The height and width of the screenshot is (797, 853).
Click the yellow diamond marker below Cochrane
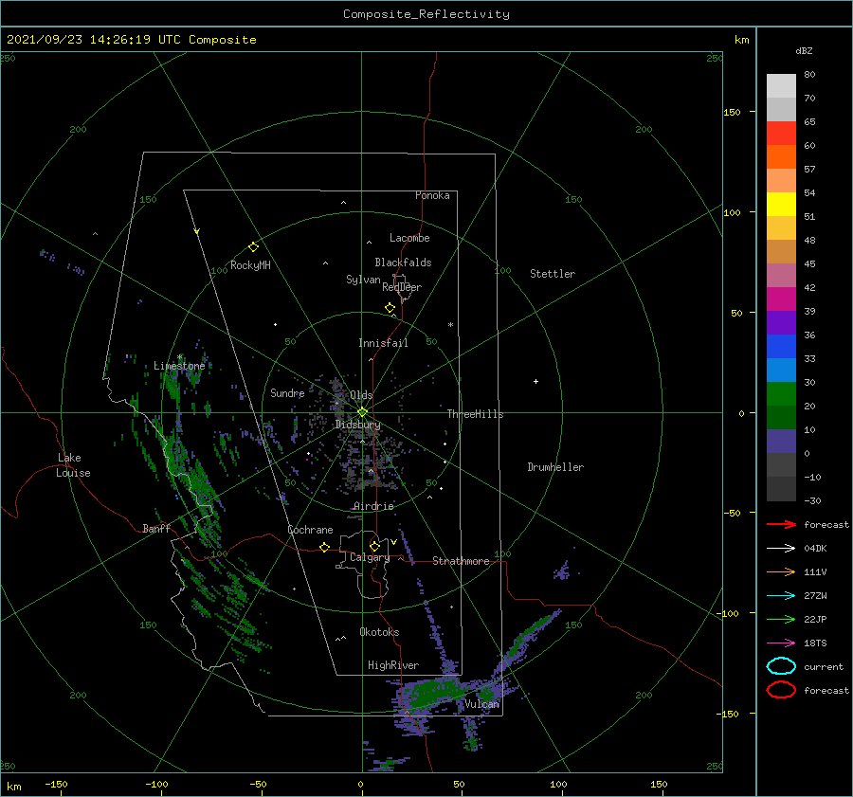tap(325, 547)
